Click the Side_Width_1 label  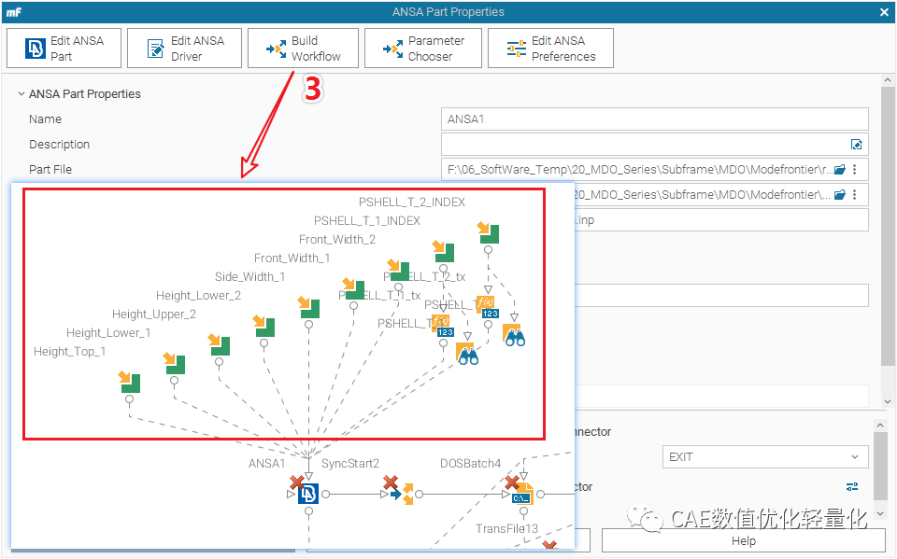point(250,276)
